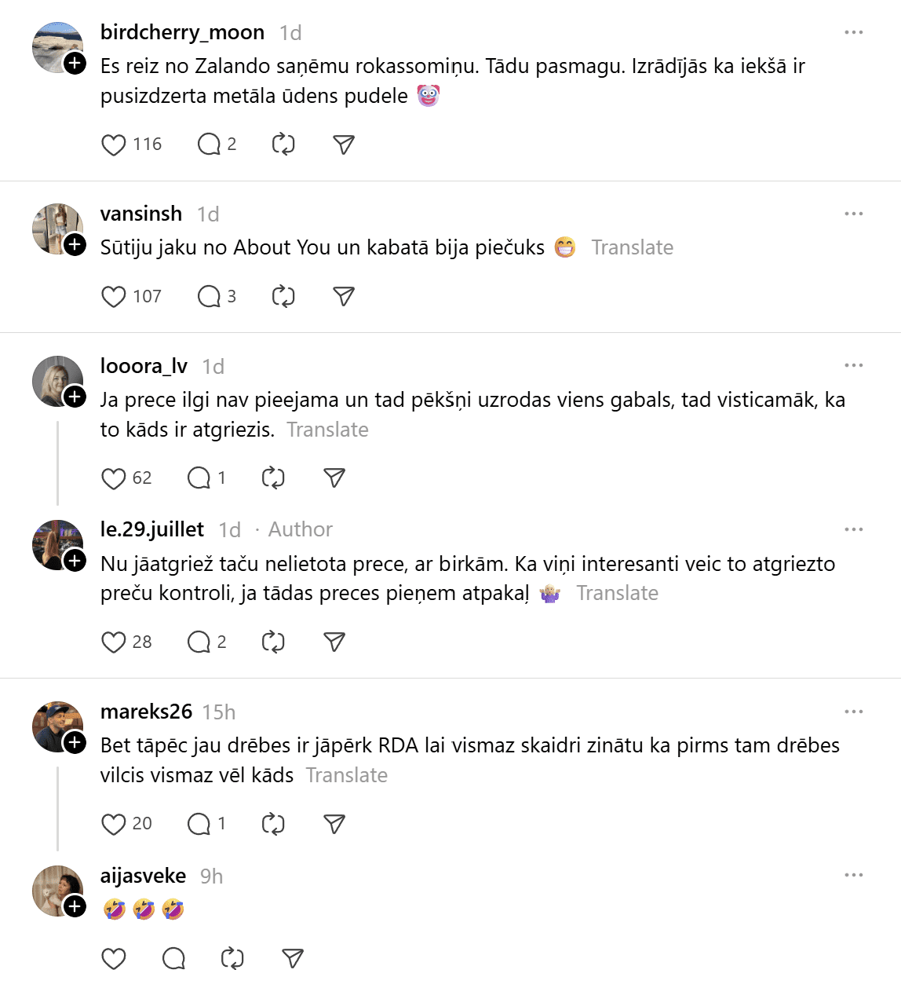Like vansinsh's About You comment

pos(114,296)
